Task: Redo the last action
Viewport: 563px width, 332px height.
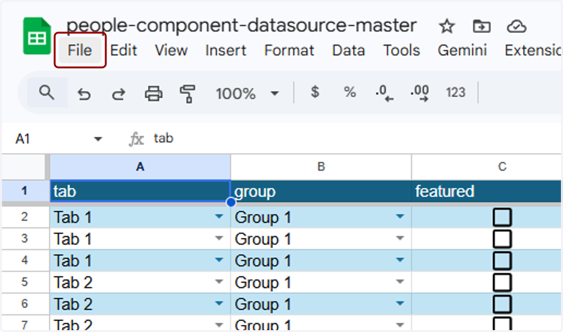Action: click(x=118, y=94)
